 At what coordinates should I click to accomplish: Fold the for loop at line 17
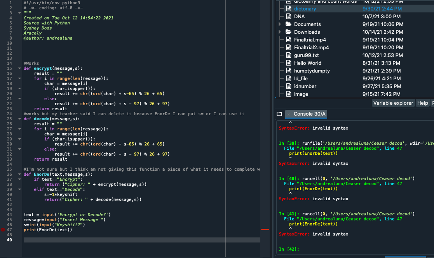pos(19,78)
